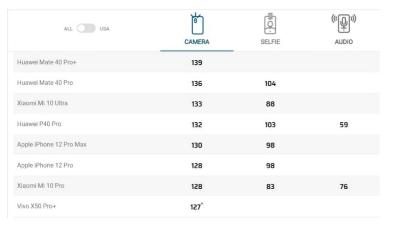Open Vivo X50 Pro+ device page
This screenshot has height=231, width=394.
point(36,206)
